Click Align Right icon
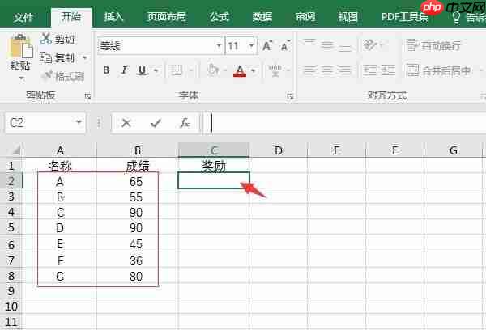Screen dimensions: 486x330 [x=345, y=70]
